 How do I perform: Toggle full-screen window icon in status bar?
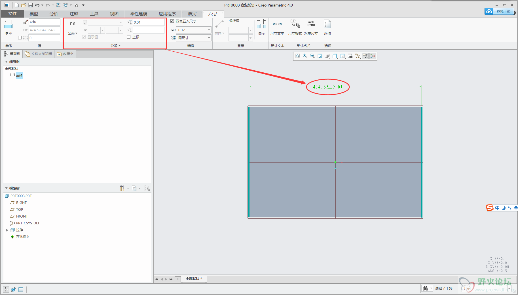coord(21,290)
